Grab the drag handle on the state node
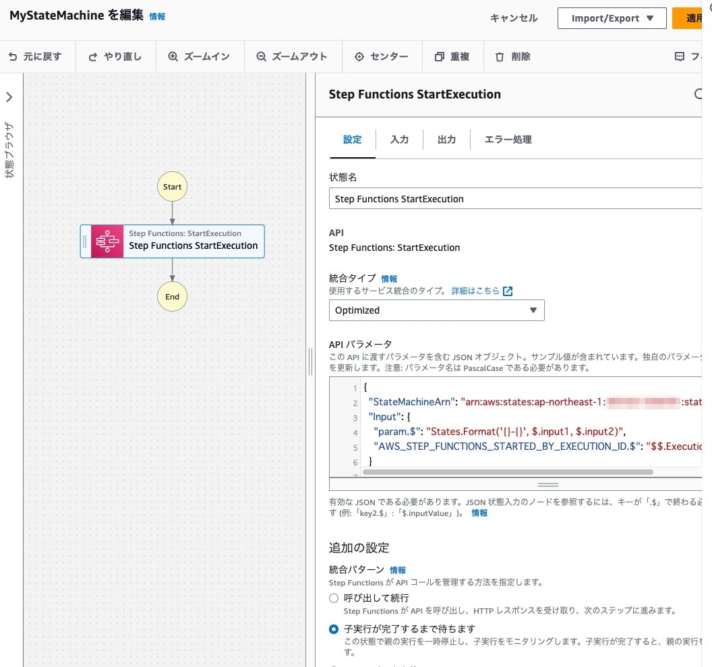Viewport: 712px width, 667px height. pos(85,241)
